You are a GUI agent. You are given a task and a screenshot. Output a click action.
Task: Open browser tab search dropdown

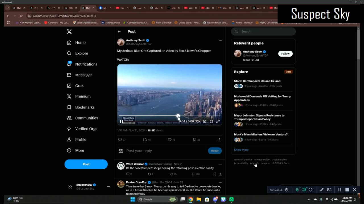pyautogui.click(x=7, y=8)
